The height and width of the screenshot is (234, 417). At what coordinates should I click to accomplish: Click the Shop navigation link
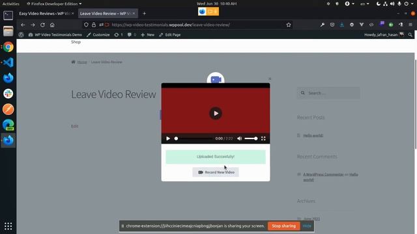point(76,42)
